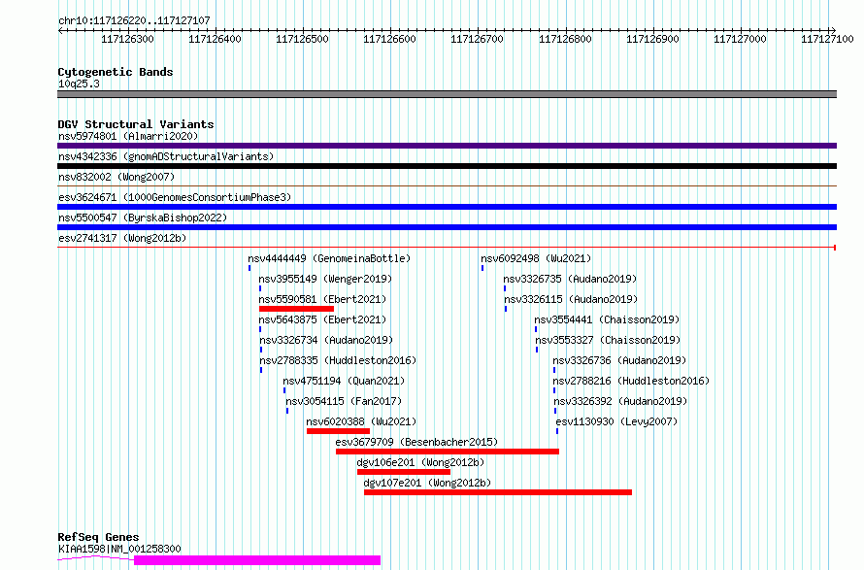
Task: Click ruler position 117126300
Action: pos(127,39)
